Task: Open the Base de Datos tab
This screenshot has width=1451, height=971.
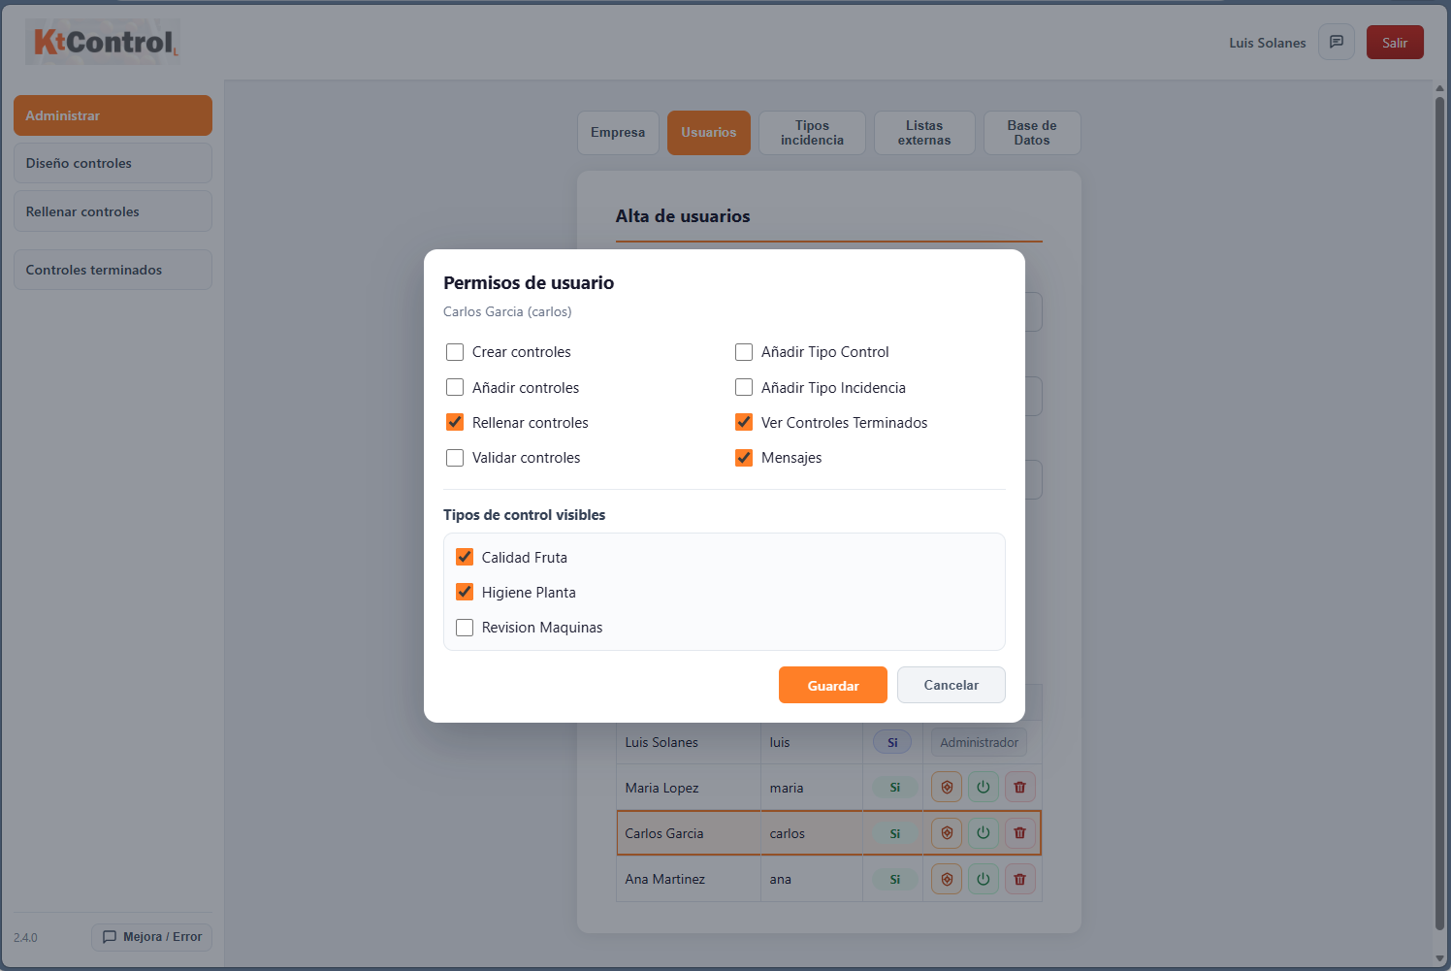Action: click(1031, 132)
